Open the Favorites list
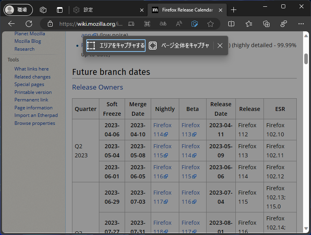Viewport: 311px width, 235px height. pyautogui.click(x=249, y=24)
